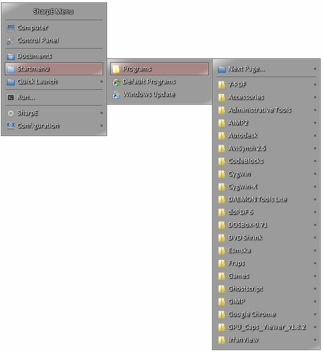Screen dimensions: 323x353
Task: Choose Run... from the menu
Action: (54, 97)
